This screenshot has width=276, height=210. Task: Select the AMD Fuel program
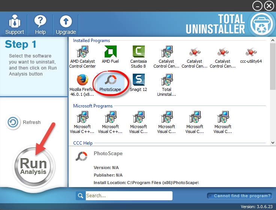(x=110, y=54)
